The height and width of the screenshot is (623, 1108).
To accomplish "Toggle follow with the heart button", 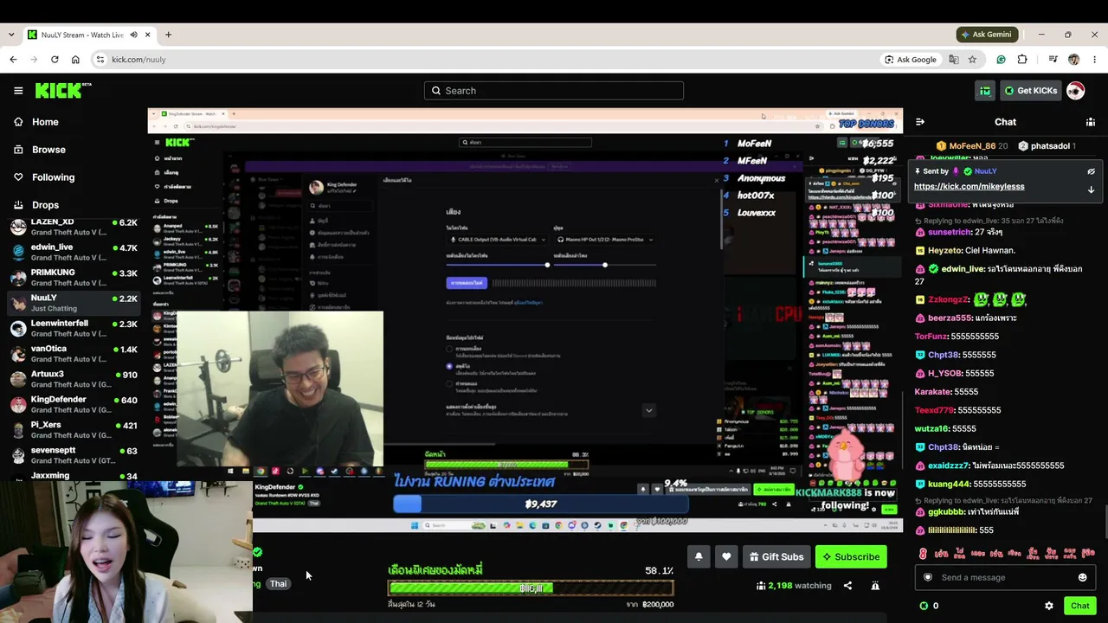I will (x=726, y=556).
